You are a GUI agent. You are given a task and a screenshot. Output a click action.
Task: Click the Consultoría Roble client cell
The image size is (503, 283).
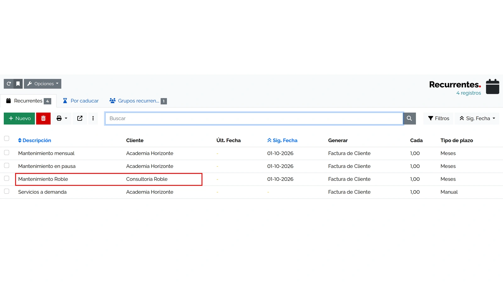pos(147,179)
